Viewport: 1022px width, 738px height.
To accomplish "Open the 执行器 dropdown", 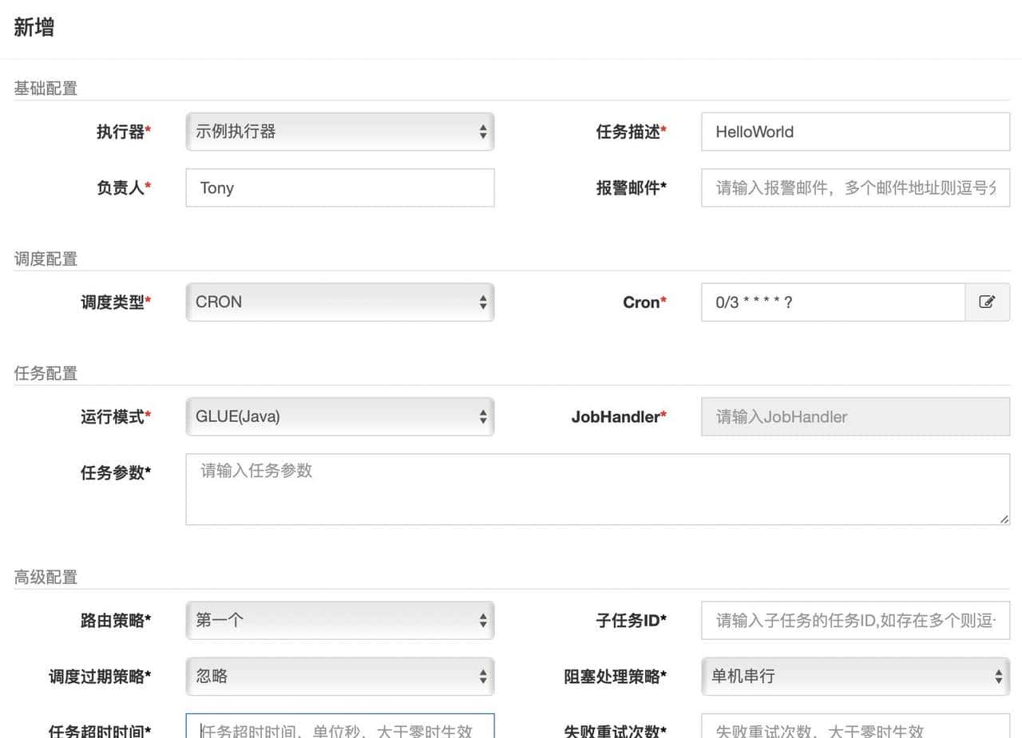I will pos(339,132).
